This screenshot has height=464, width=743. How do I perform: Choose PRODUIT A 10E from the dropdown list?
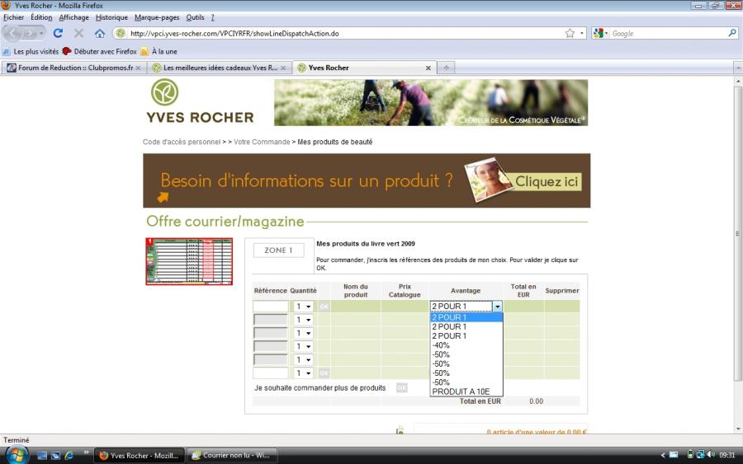(x=461, y=391)
